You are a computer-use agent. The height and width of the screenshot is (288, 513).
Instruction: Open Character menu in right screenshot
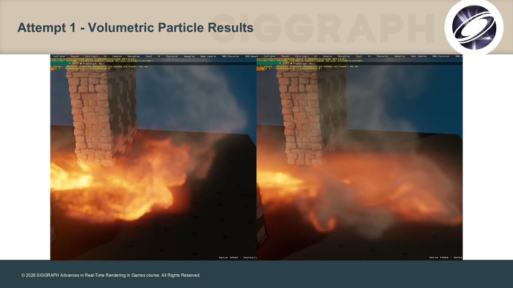[383, 56]
